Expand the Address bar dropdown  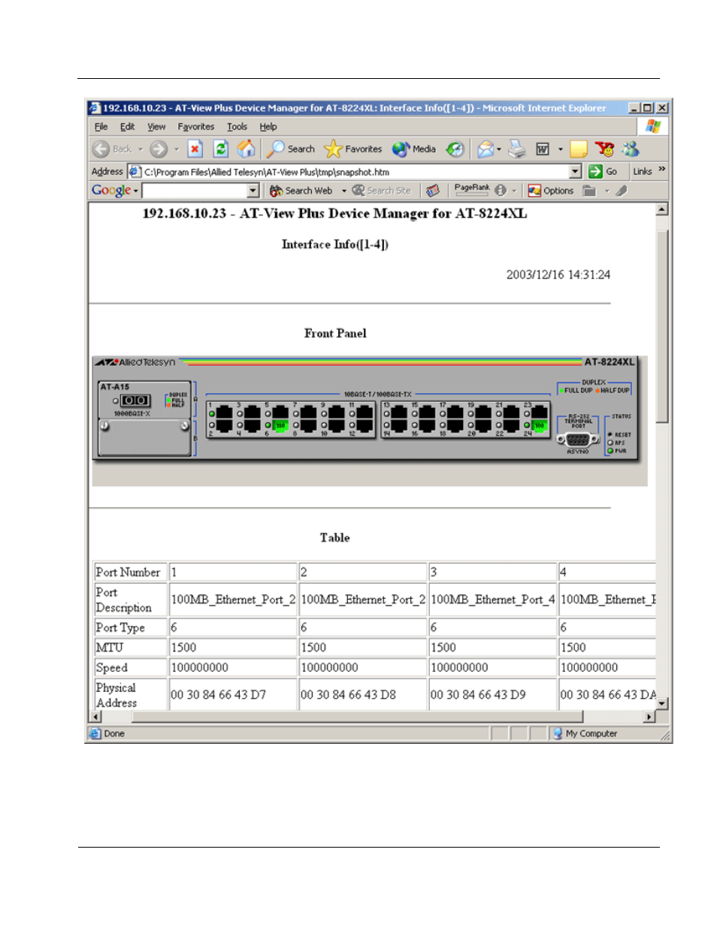576,171
